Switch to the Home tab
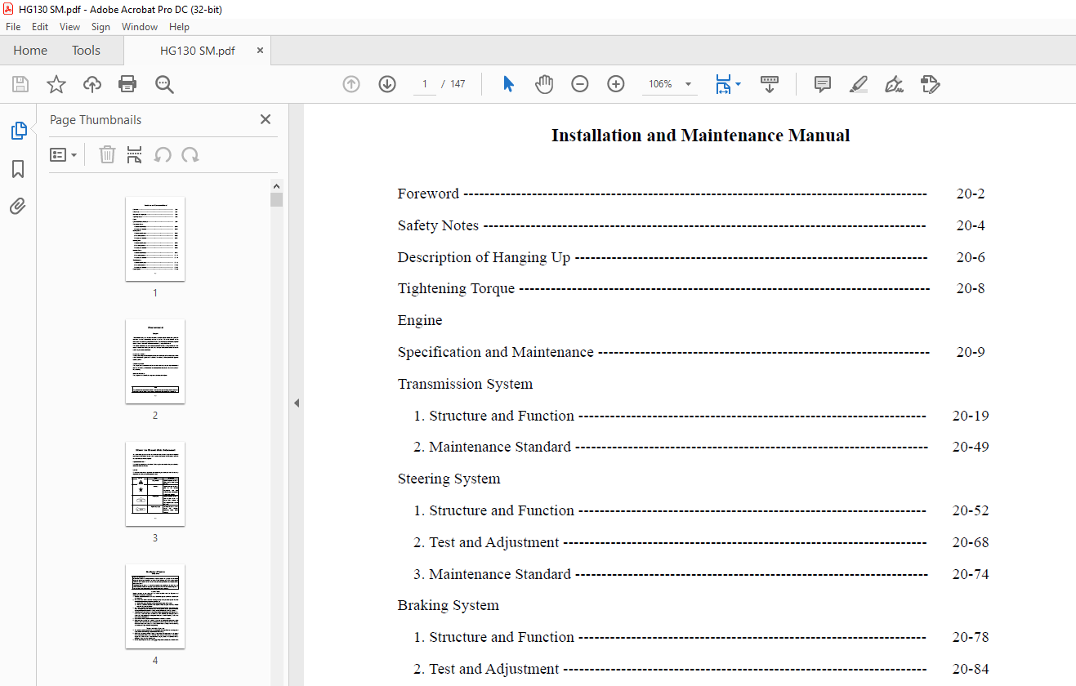The height and width of the screenshot is (686, 1076). (30, 51)
